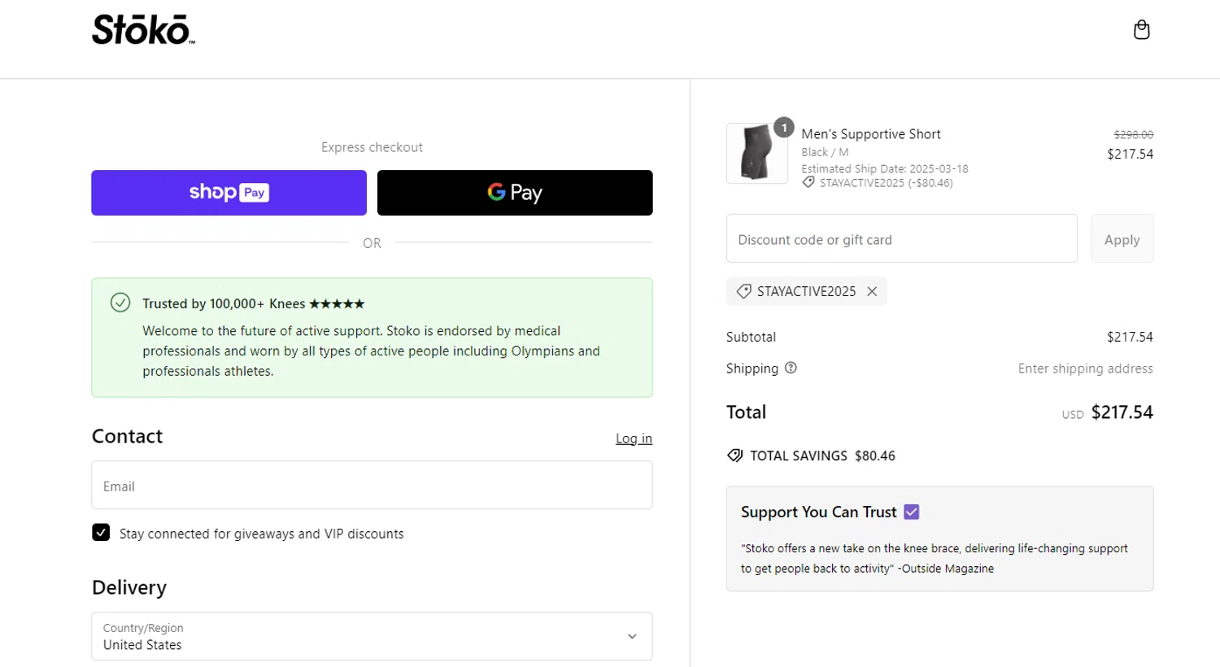1220x667 pixels.
Task: Click the Delivery section heading
Action: tap(129, 587)
